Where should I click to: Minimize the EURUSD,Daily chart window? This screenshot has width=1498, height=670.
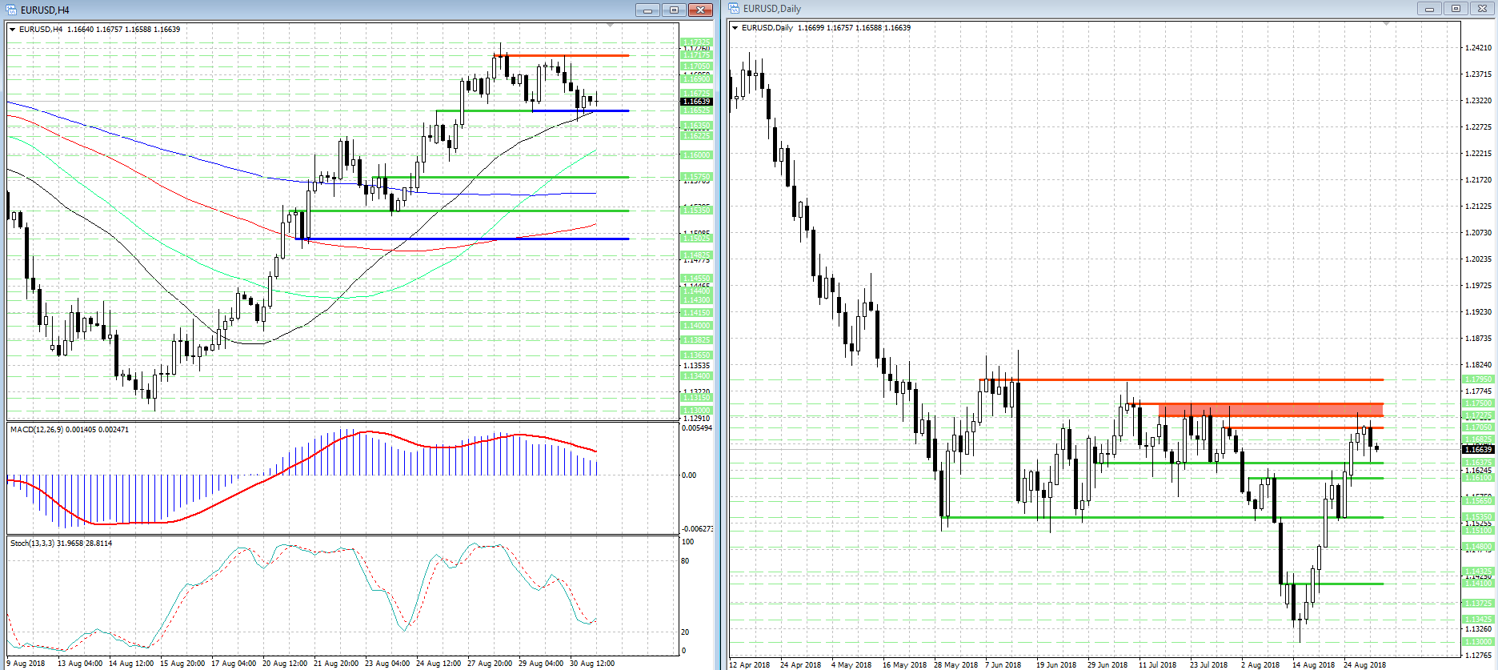click(1429, 9)
